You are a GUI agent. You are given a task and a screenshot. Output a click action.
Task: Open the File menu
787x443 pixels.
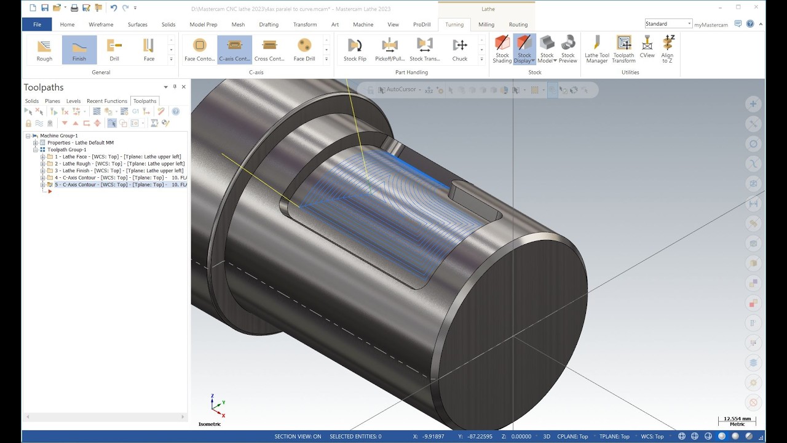pyautogui.click(x=37, y=25)
